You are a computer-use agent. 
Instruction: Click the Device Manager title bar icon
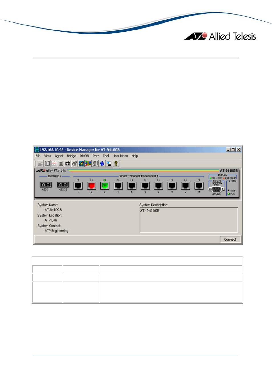(x=37, y=149)
